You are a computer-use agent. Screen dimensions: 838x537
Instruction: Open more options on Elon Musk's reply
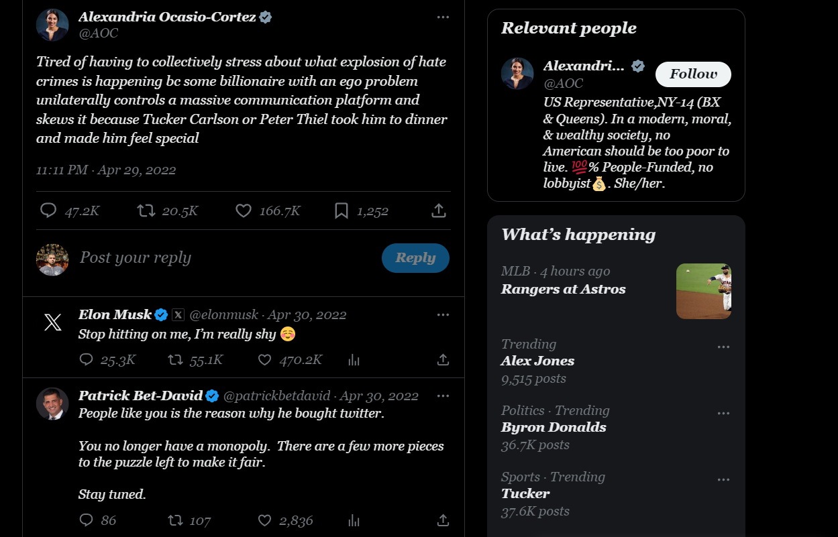[x=443, y=314]
